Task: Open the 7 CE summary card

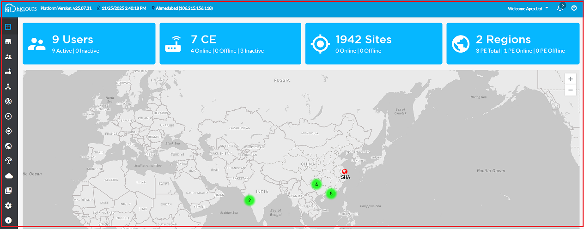Action: click(231, 44)
